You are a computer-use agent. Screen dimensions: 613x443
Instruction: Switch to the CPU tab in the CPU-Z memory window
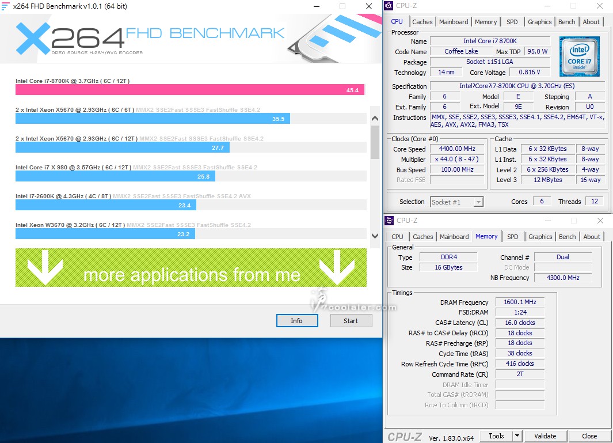[x=397, y=237]
